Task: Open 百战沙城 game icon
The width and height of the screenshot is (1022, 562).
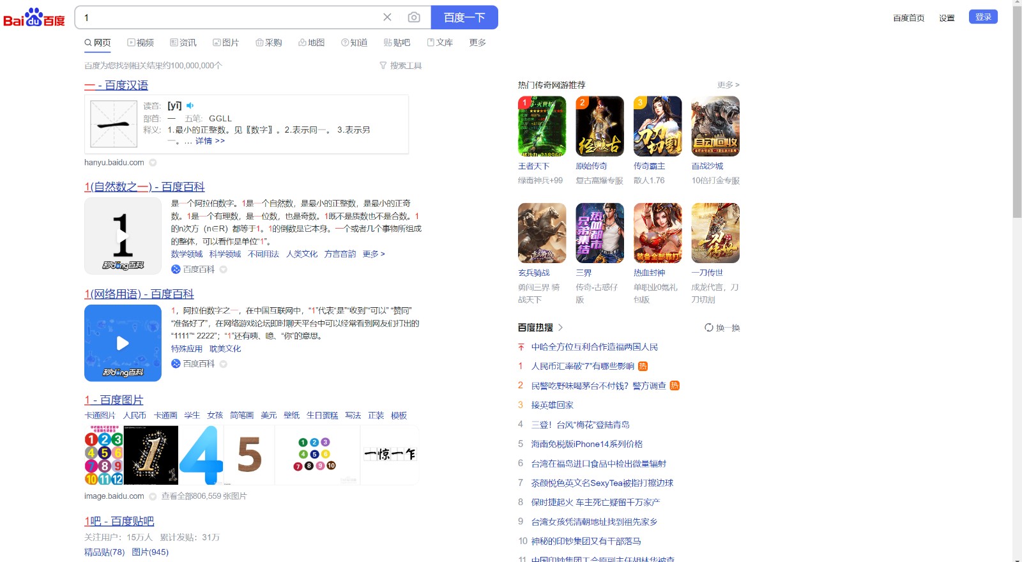Action: (715, 126)
